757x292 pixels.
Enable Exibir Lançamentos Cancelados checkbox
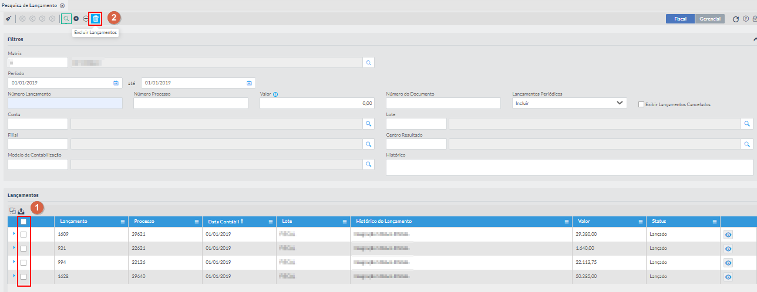[641, 104]
